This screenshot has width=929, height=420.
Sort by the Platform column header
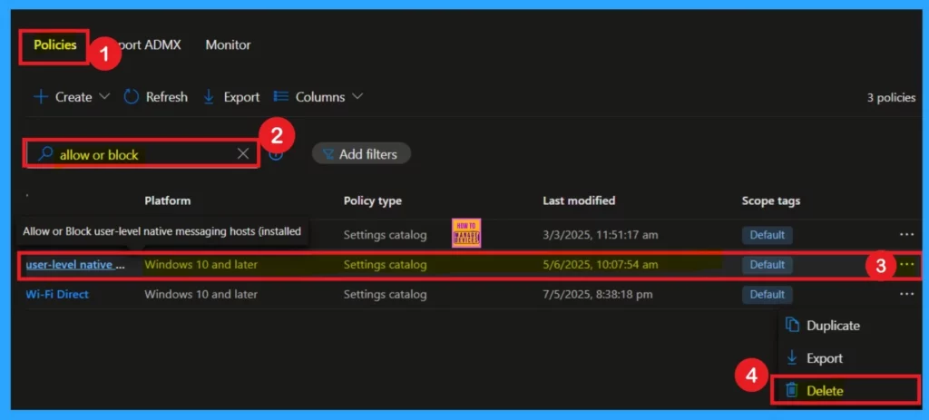168,200
